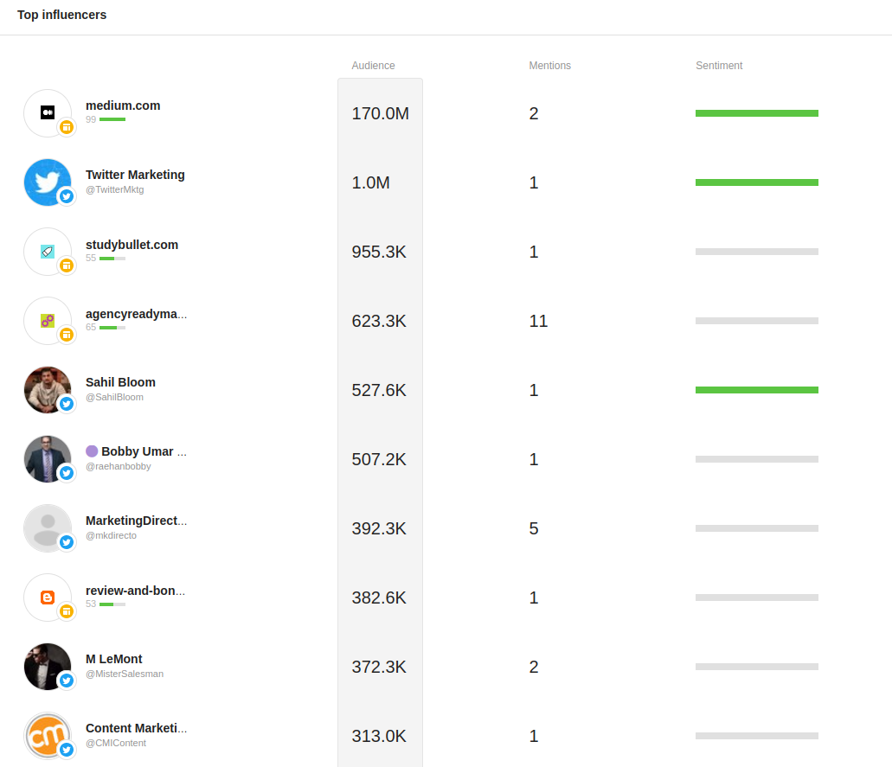Open M LeMont profile photo
The height and width of the screenshot is (767, 892).
[48, 667]
